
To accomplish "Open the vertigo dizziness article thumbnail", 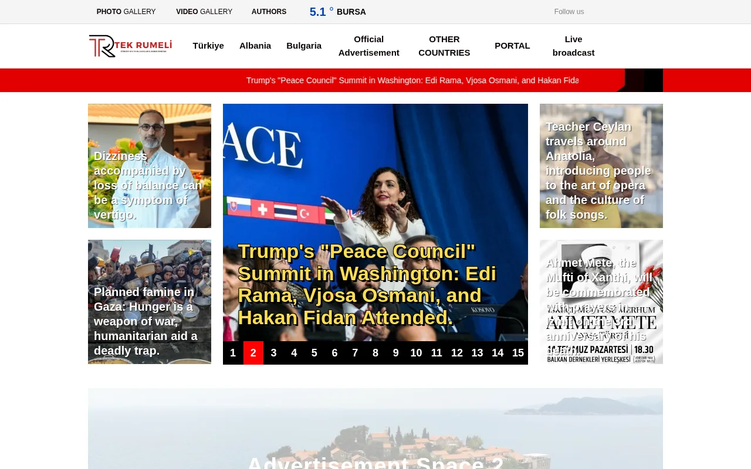I will (x=150, y=166).
